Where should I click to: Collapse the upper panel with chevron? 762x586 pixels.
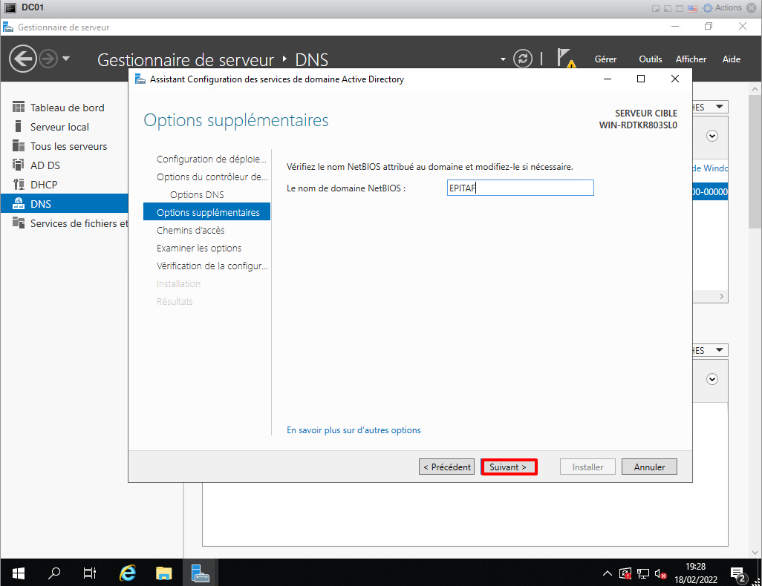[712, 136]
